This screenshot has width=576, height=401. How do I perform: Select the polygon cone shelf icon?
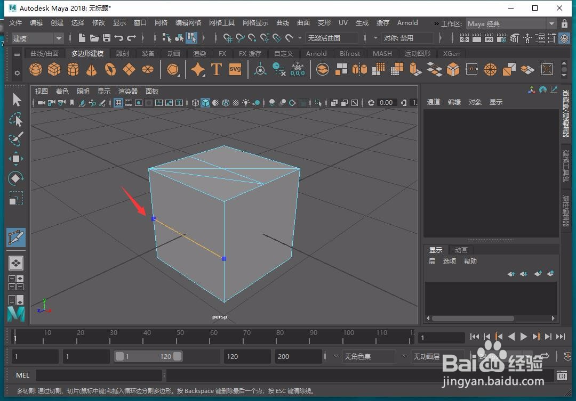91,69
